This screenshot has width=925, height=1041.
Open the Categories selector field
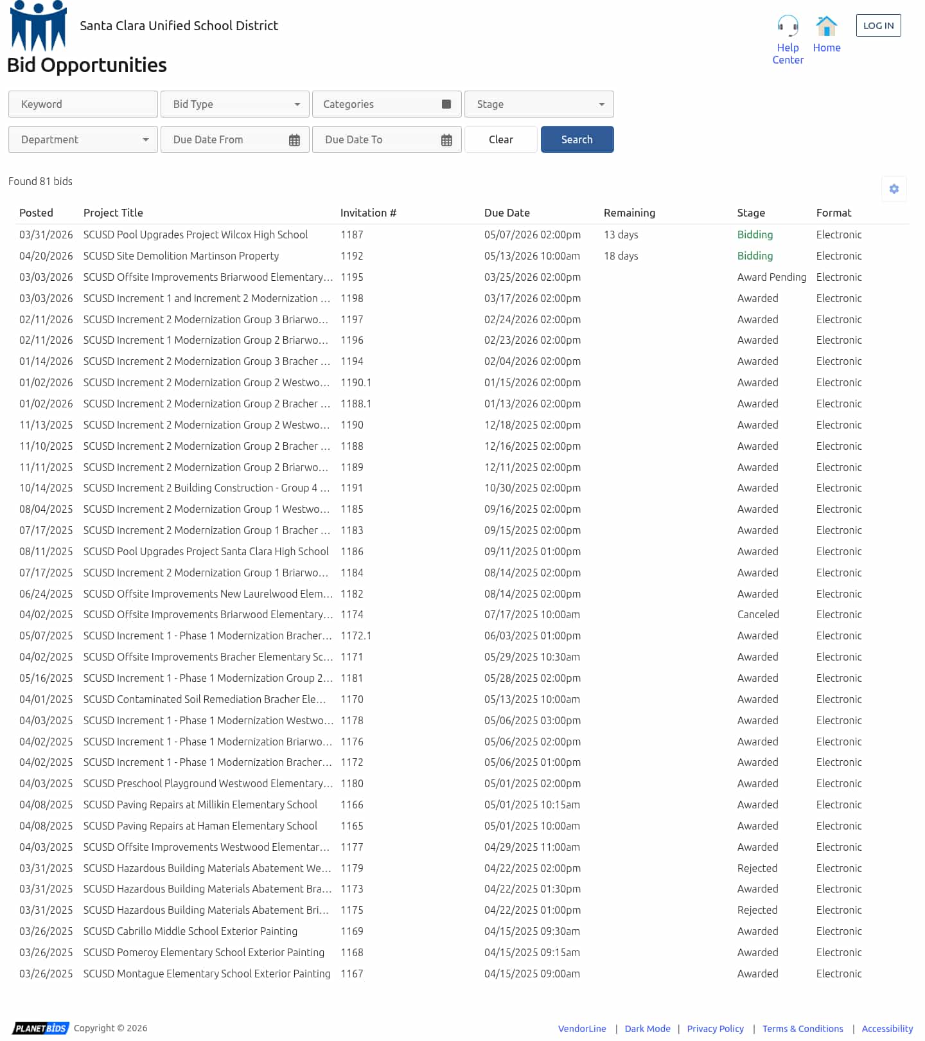click(x=387, y=104)
